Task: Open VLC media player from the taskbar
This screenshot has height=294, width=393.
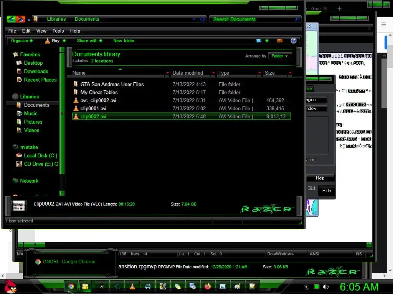Action: 132,286
